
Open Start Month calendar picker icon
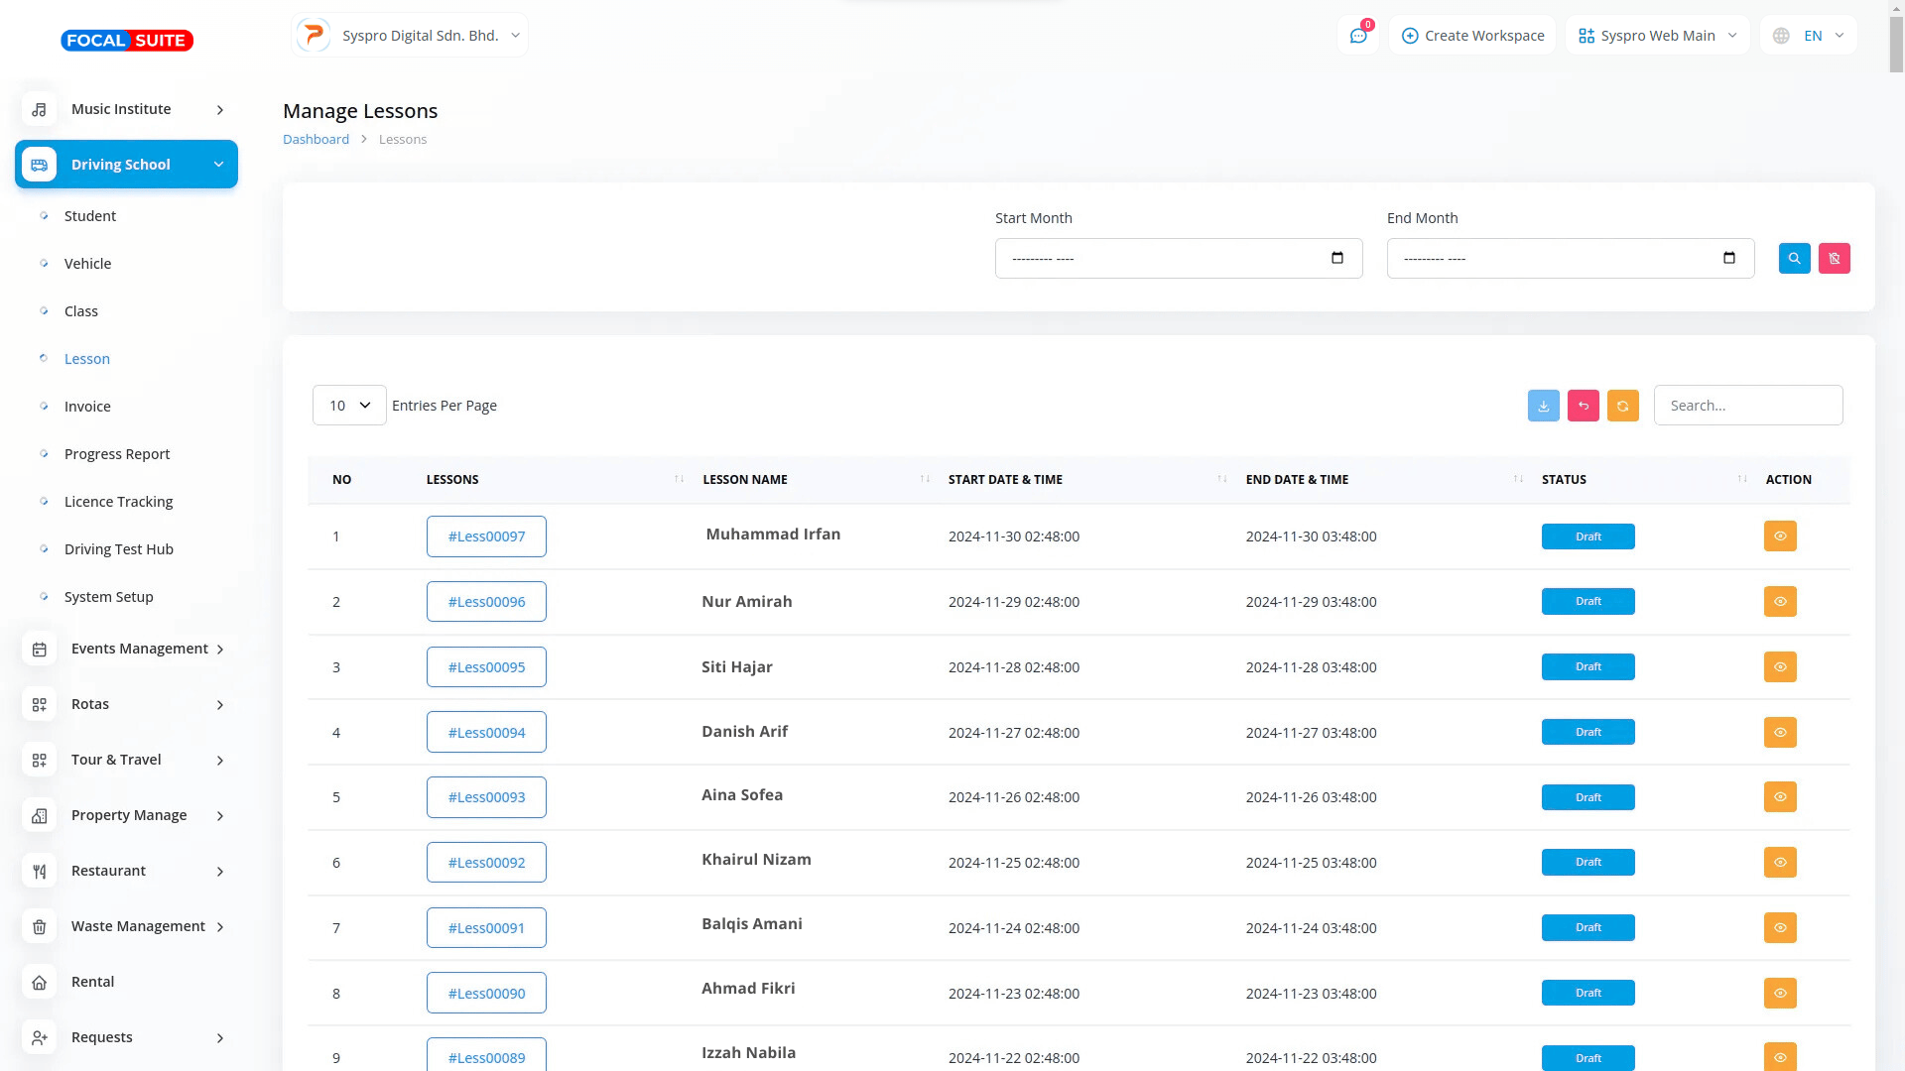click(x=1336, y=258)
